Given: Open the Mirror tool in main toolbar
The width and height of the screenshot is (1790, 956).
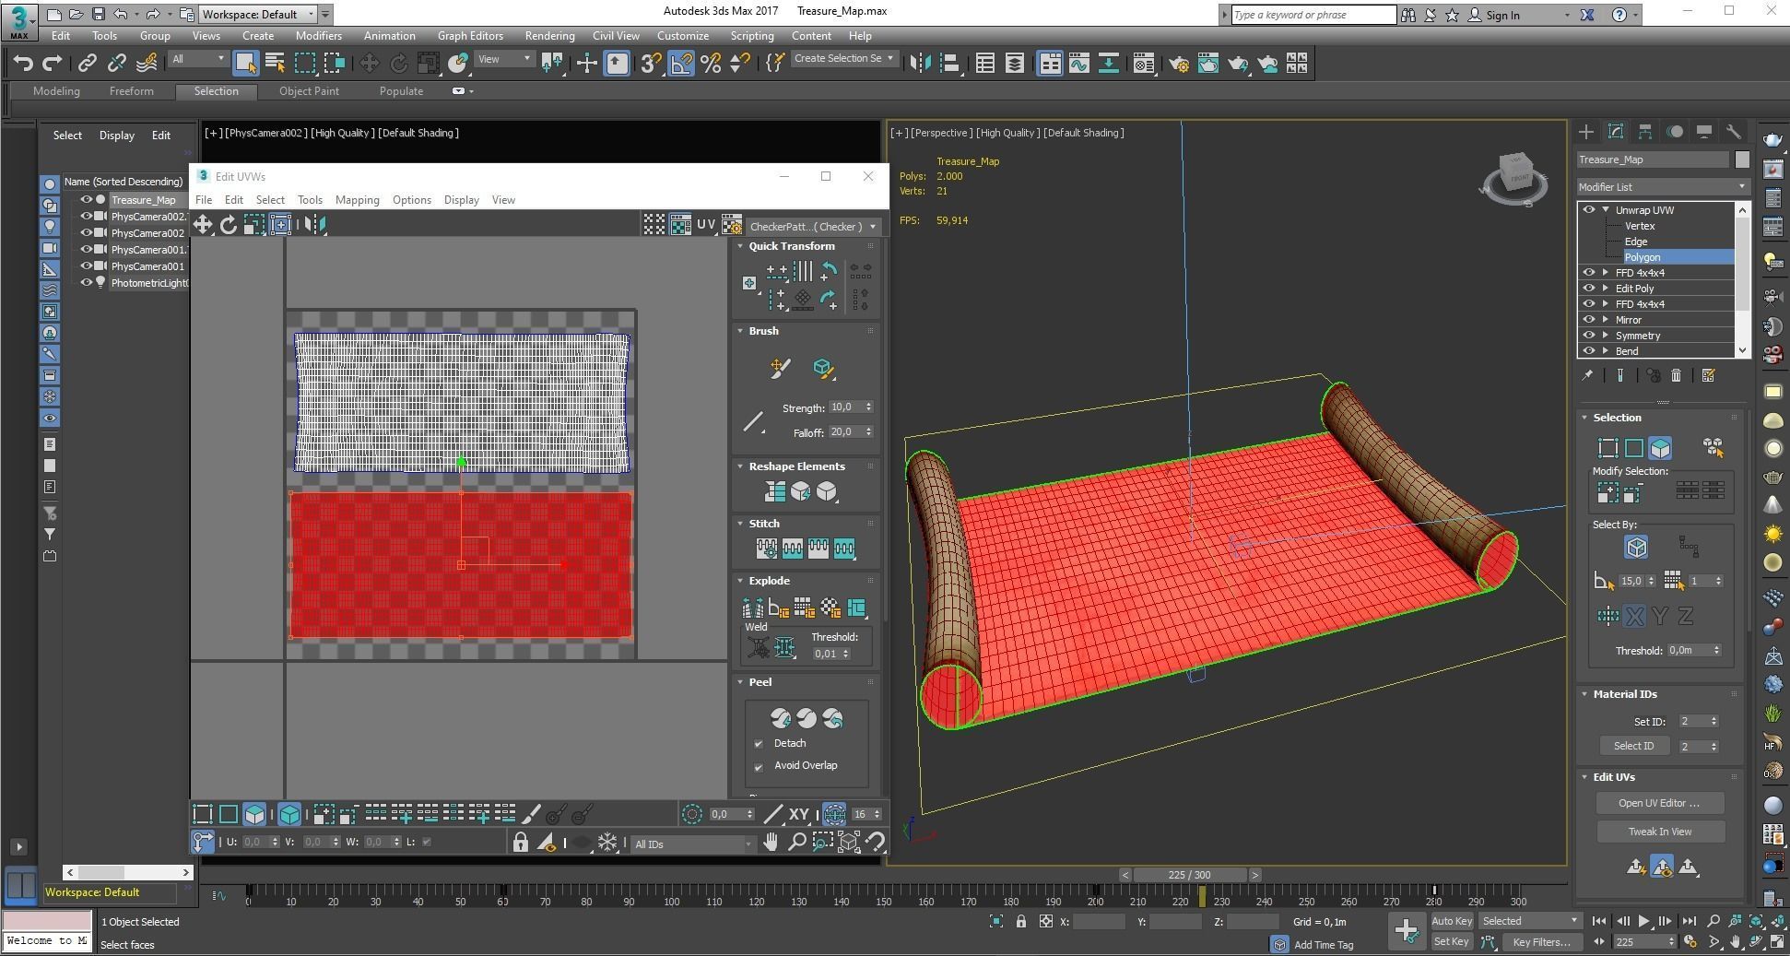Looking at the screenshot, I should coord(920,63).
